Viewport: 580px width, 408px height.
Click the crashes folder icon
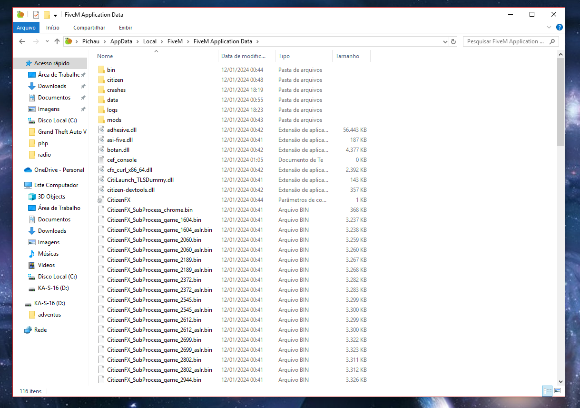click(101, 90)
